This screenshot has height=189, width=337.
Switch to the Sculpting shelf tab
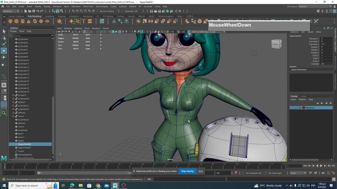(49, 16)
